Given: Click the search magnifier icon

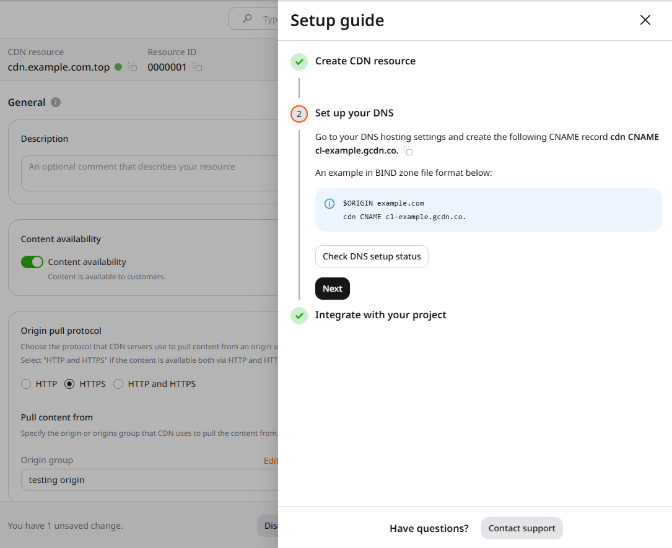Looking at the screenshot, I should tap(247, 19).
